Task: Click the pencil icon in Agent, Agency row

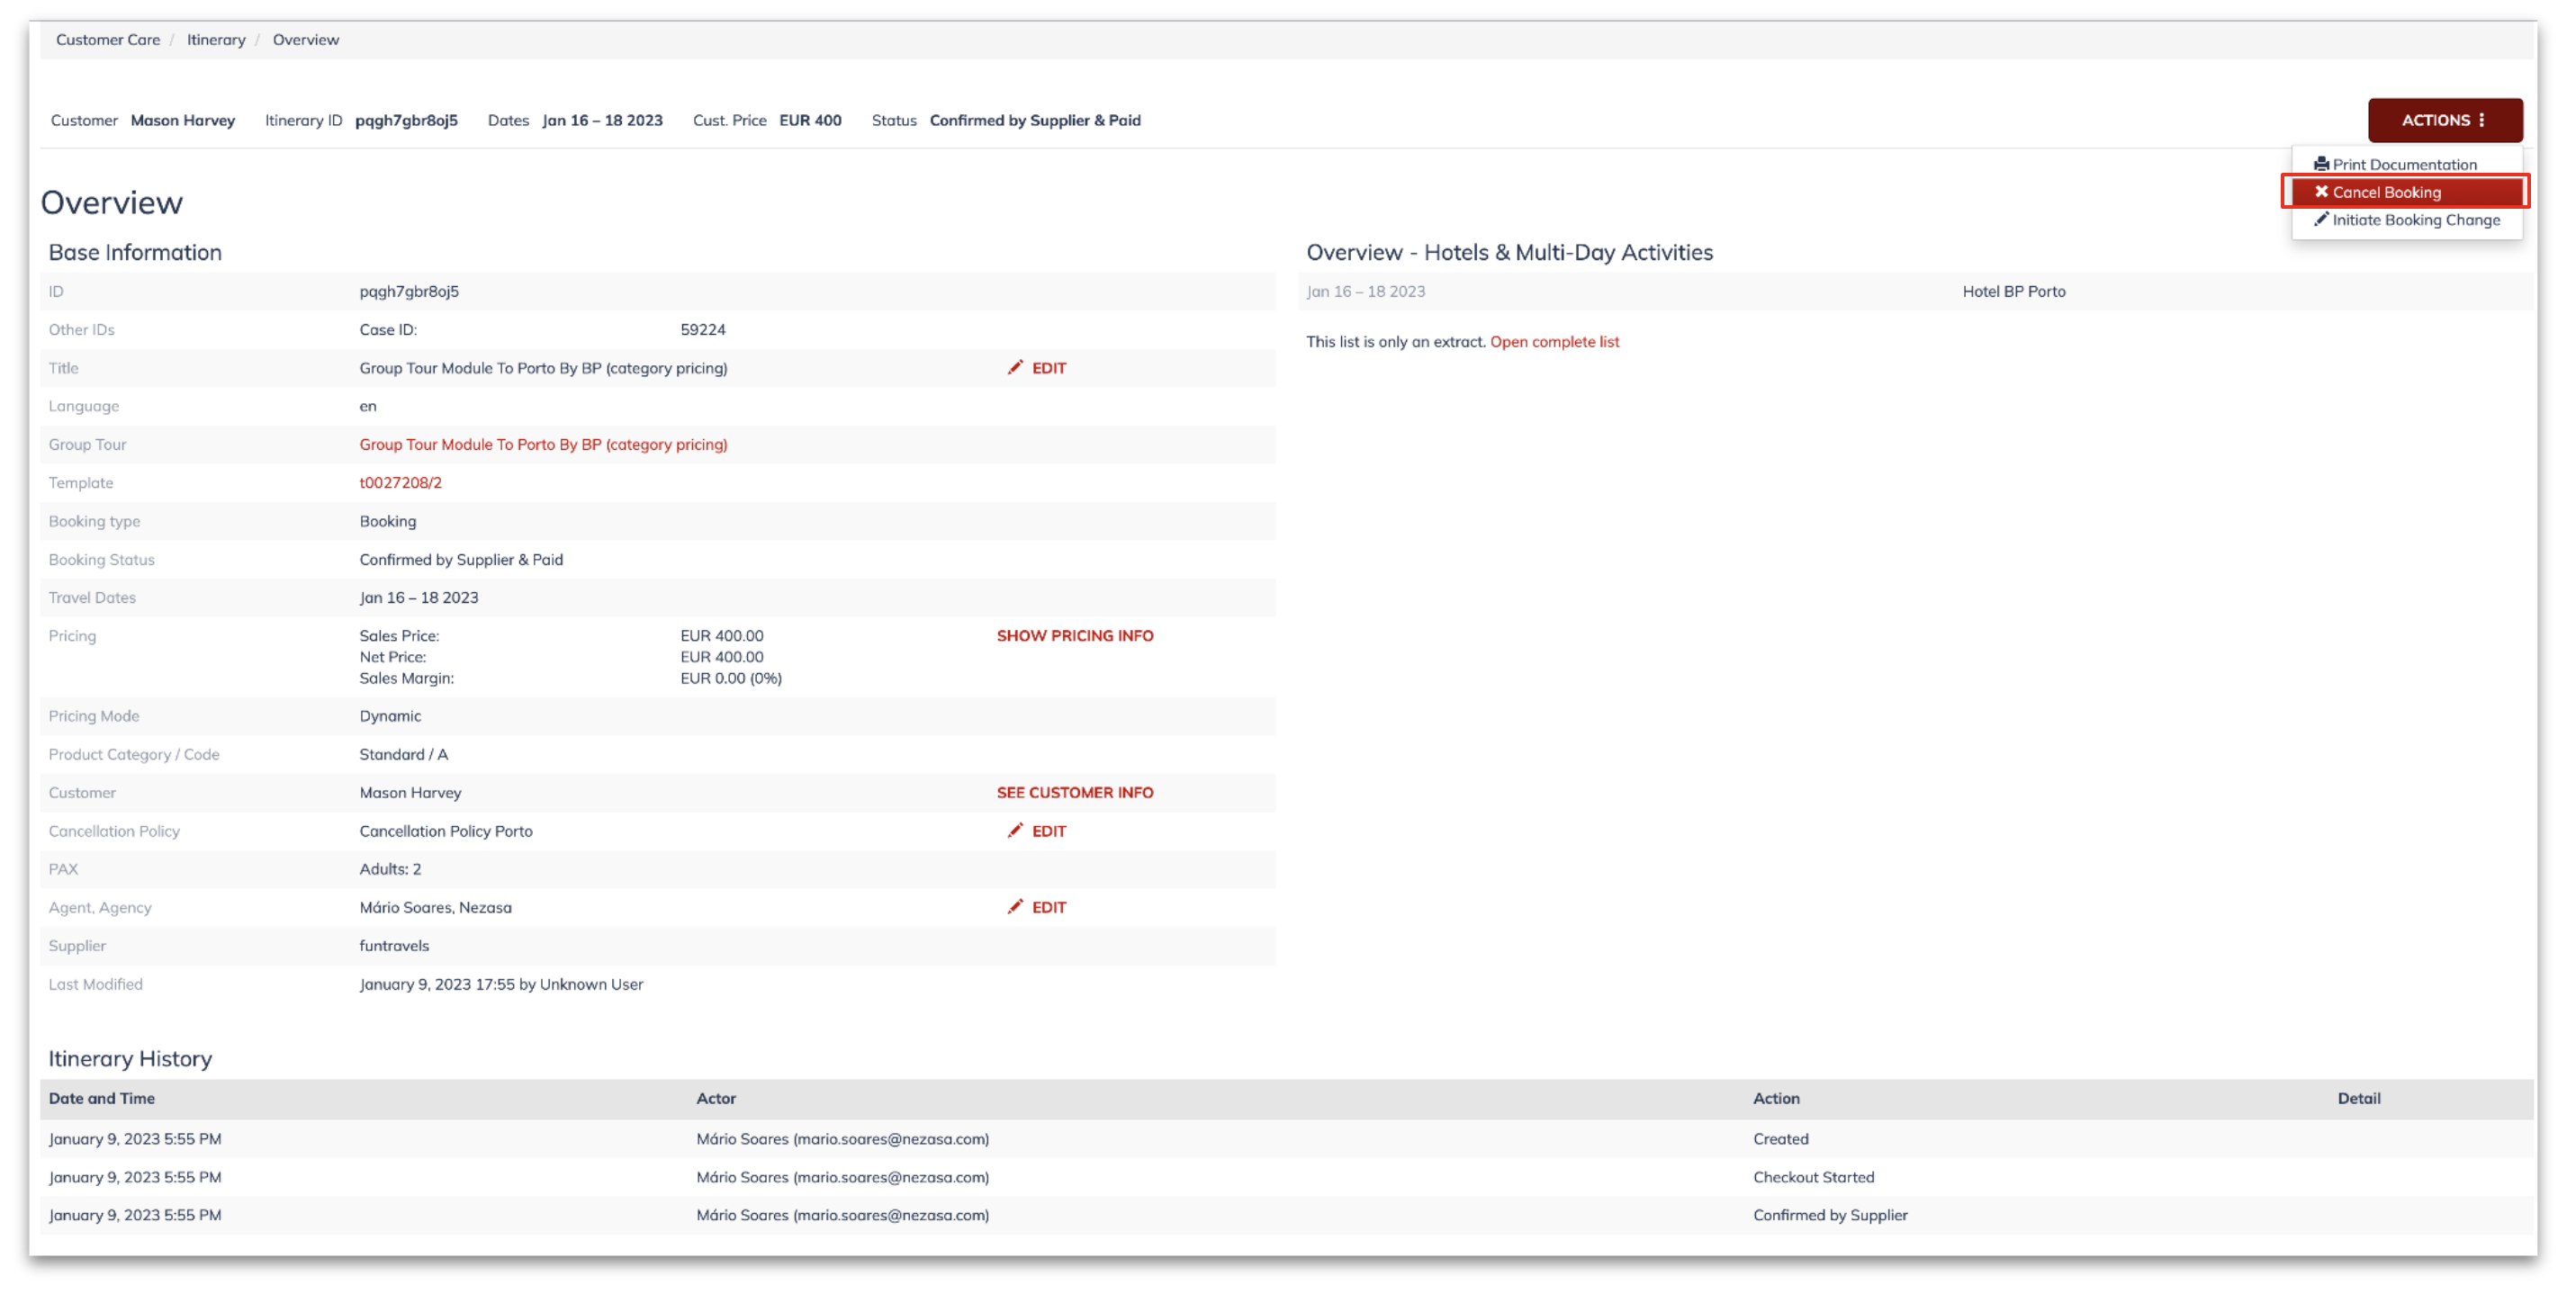Action: (x=1015, y=906)
